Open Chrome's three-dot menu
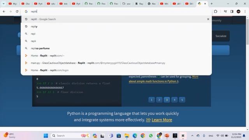 pyautogui.click(x=245, y=11)
